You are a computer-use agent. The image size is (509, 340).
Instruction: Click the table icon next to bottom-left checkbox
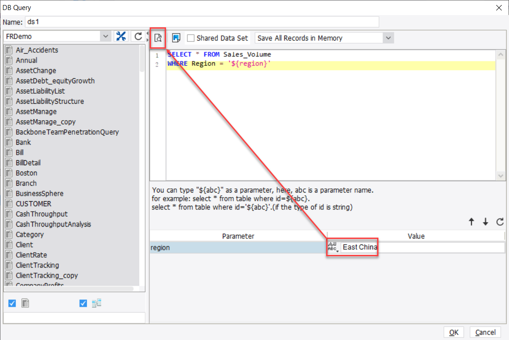25,303
